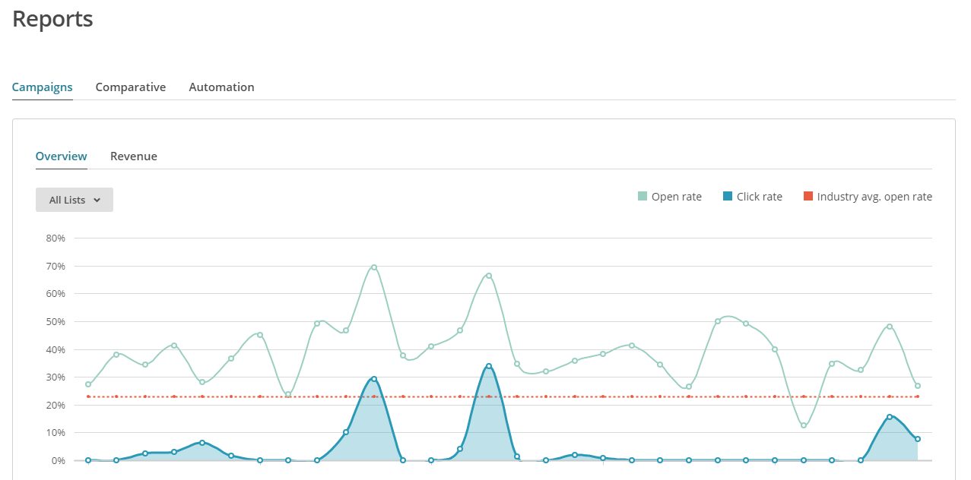
Task: Click the Click rate legend swatch
Action: coord(728,197)
